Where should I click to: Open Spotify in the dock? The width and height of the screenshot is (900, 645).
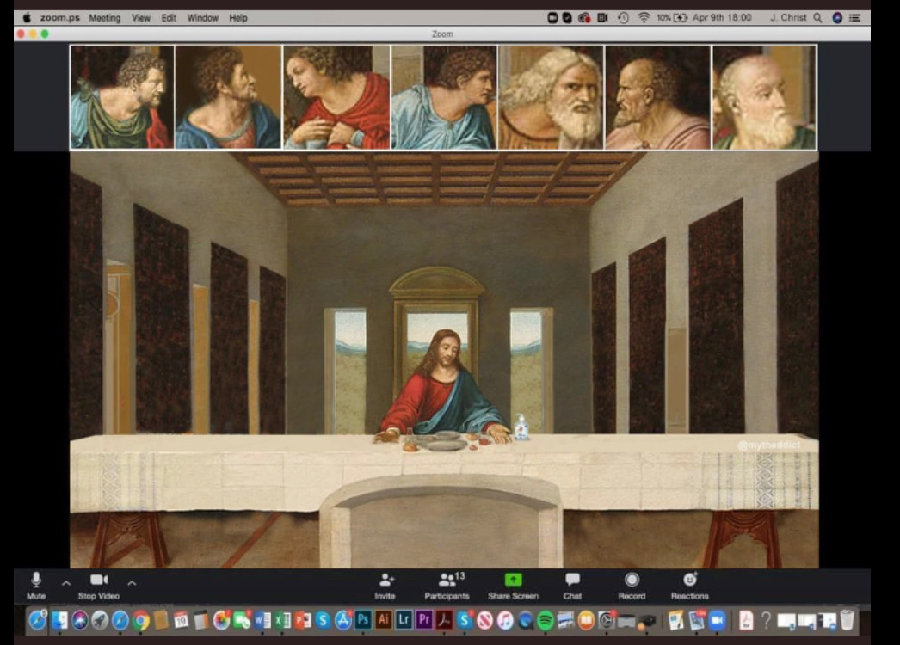coord(546,620)
